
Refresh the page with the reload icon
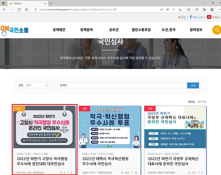[19, 9]
